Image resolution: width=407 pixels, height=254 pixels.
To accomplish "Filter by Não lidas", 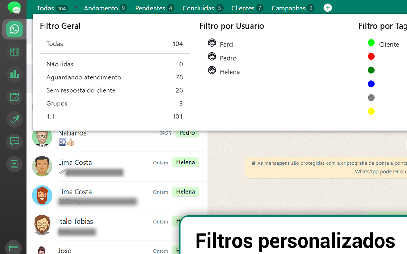I will (114, 64).
